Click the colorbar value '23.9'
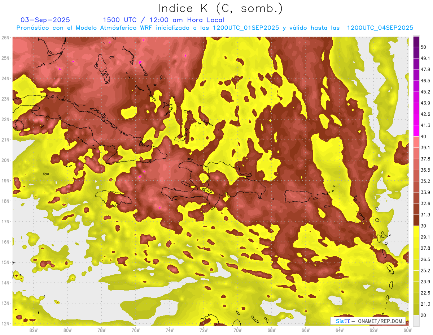Image resolution: width=433 pixels, height=335 pixels. click(425, 282)
